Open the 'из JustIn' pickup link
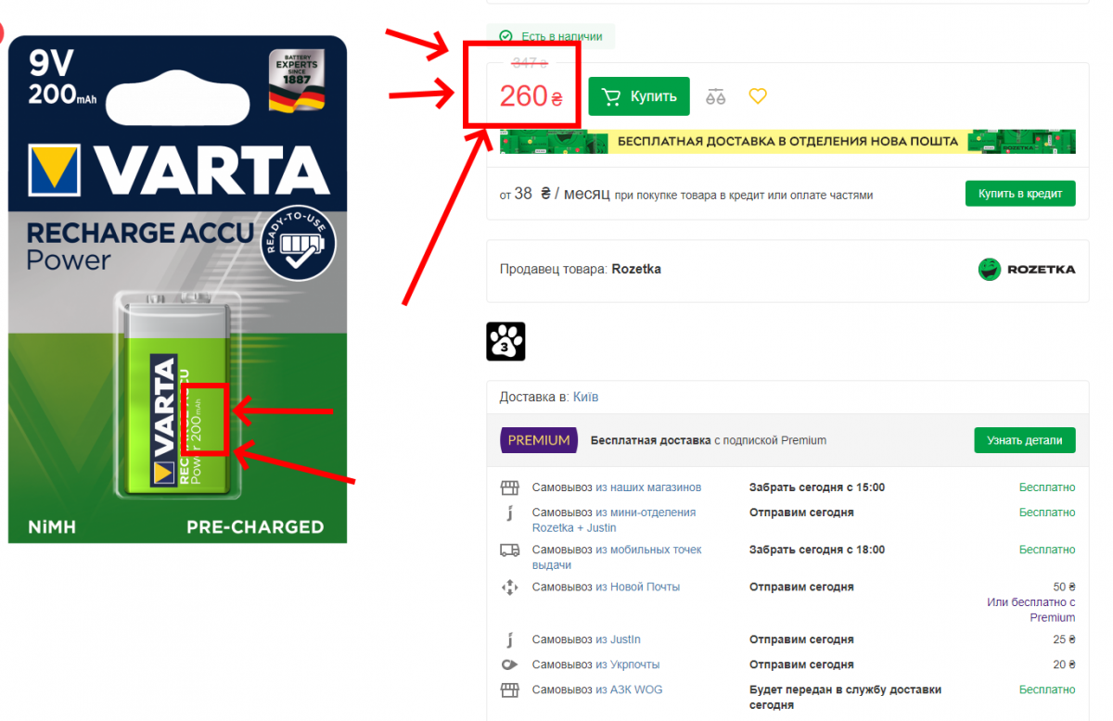The image size is (1113, 721). (618, 639)
